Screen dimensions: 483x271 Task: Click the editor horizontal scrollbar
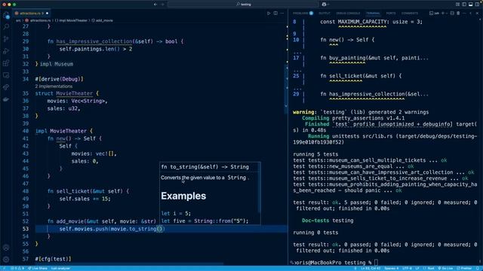click(129, 264)
